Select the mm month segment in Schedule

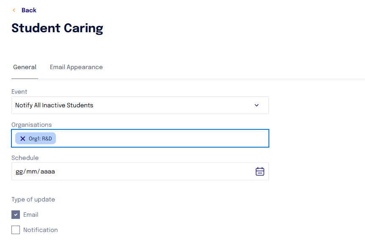point(32,172)
